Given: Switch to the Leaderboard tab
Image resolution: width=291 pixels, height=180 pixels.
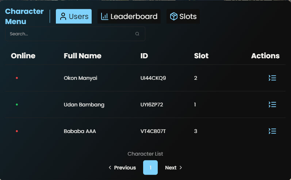Looking at the screenshot, I should [129, 16].
